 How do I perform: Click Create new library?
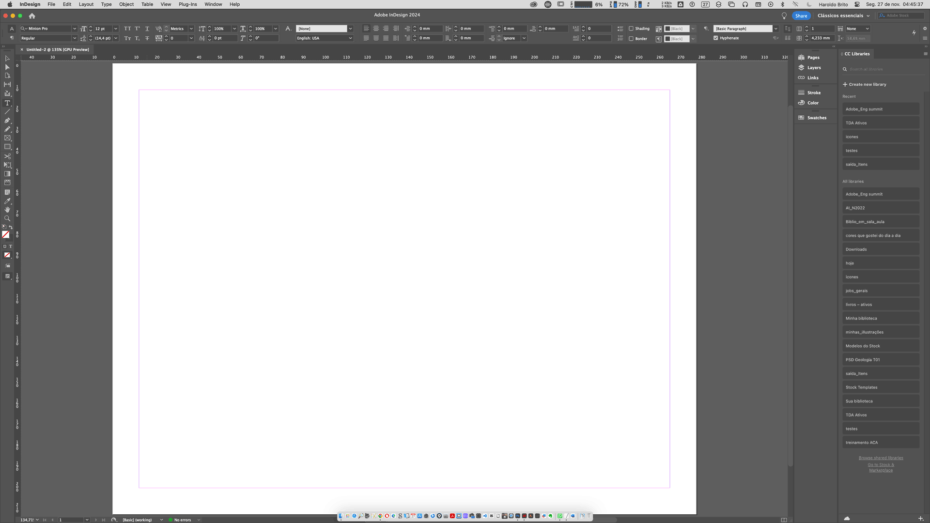(865, 84)
